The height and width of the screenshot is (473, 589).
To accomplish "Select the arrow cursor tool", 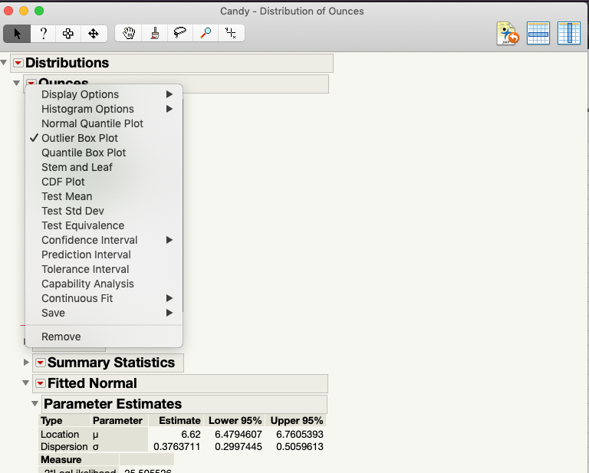I will point(17,34).
